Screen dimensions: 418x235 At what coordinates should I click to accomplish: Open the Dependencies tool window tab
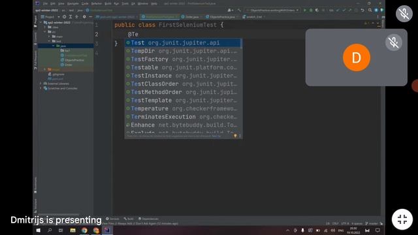[x=148, y=219]
